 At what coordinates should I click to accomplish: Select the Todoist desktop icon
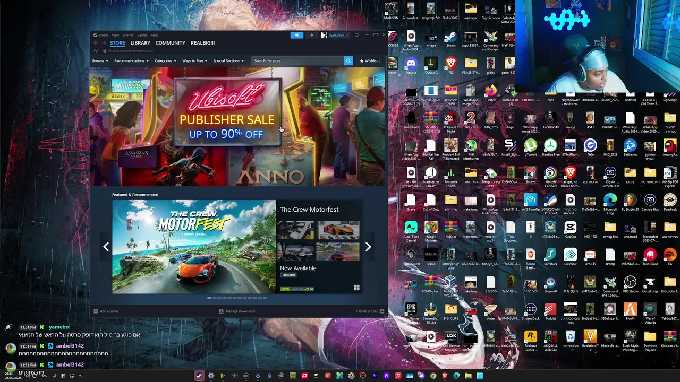tap(550, 312)
